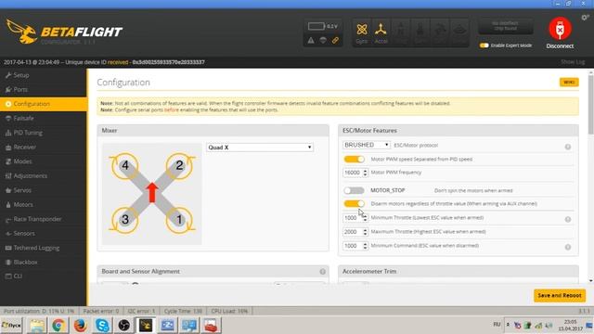Open OBS Studio from the taskbar

tap(123, 326)
